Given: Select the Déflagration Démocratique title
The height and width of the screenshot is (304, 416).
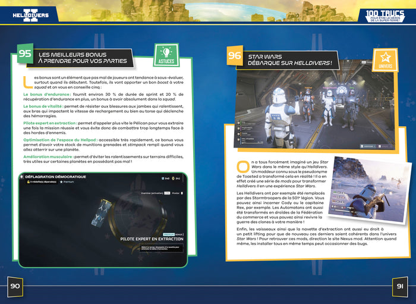Looking at the screenshot, I should coord(56,177).
